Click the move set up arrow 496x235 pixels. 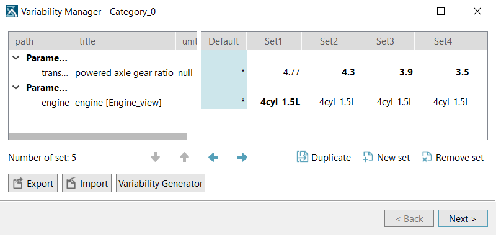(184, 157)
